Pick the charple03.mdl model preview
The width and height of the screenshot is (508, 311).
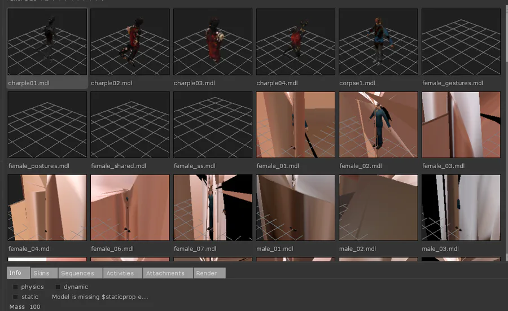click(x=213, y=42)
